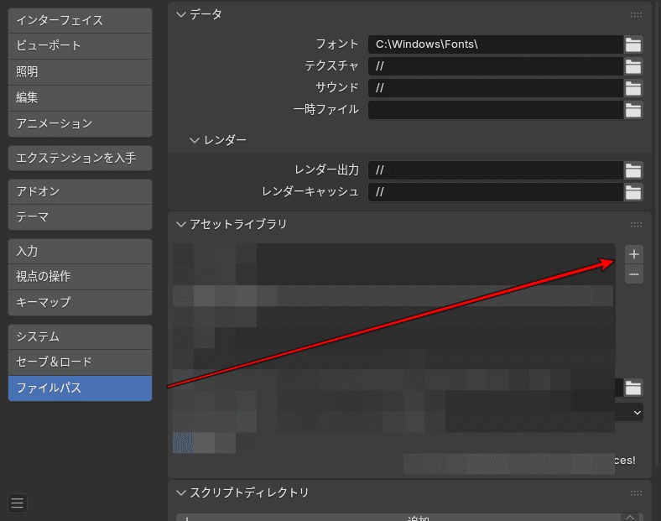Add a new asset library with plus
The width and height of the screenshot is (661, 521).
(x=634, y=253)
